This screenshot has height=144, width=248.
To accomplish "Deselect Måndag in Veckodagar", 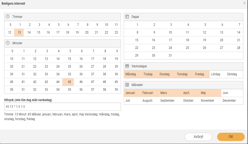I will [131, 74].
